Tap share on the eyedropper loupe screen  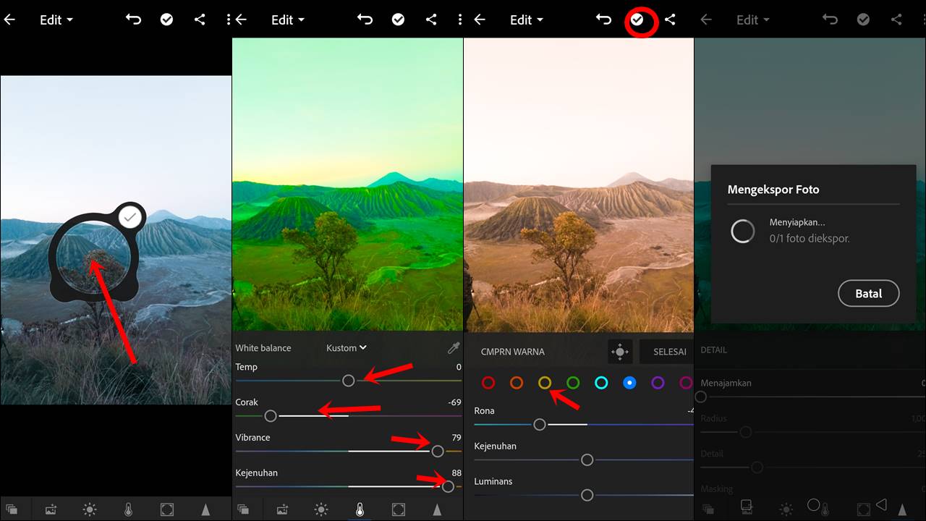[x=200, y=20]
